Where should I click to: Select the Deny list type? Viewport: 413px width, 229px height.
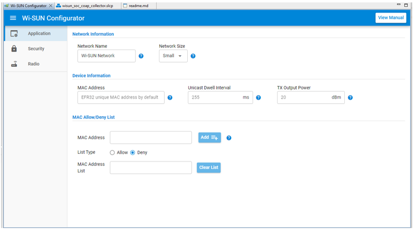click(x=133, y=153)
